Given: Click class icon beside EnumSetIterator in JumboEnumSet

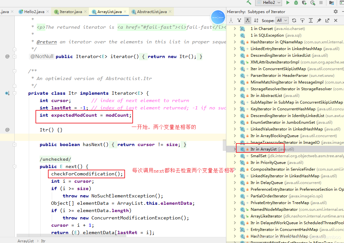Looking at the screenshot, I should (242, 122).
